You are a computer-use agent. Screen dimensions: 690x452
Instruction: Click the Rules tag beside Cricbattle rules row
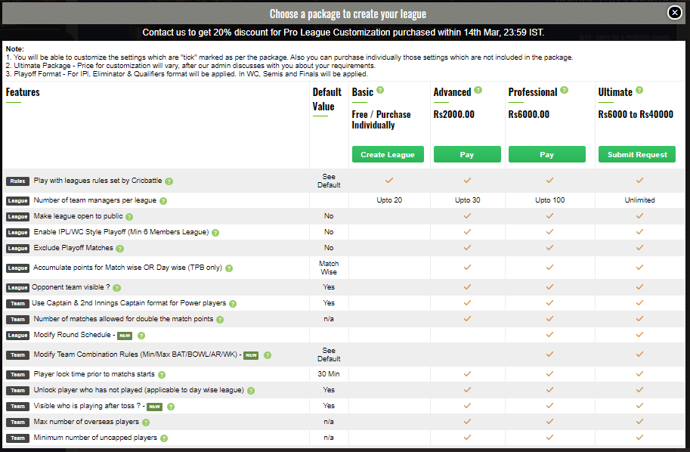coord(17,181)
